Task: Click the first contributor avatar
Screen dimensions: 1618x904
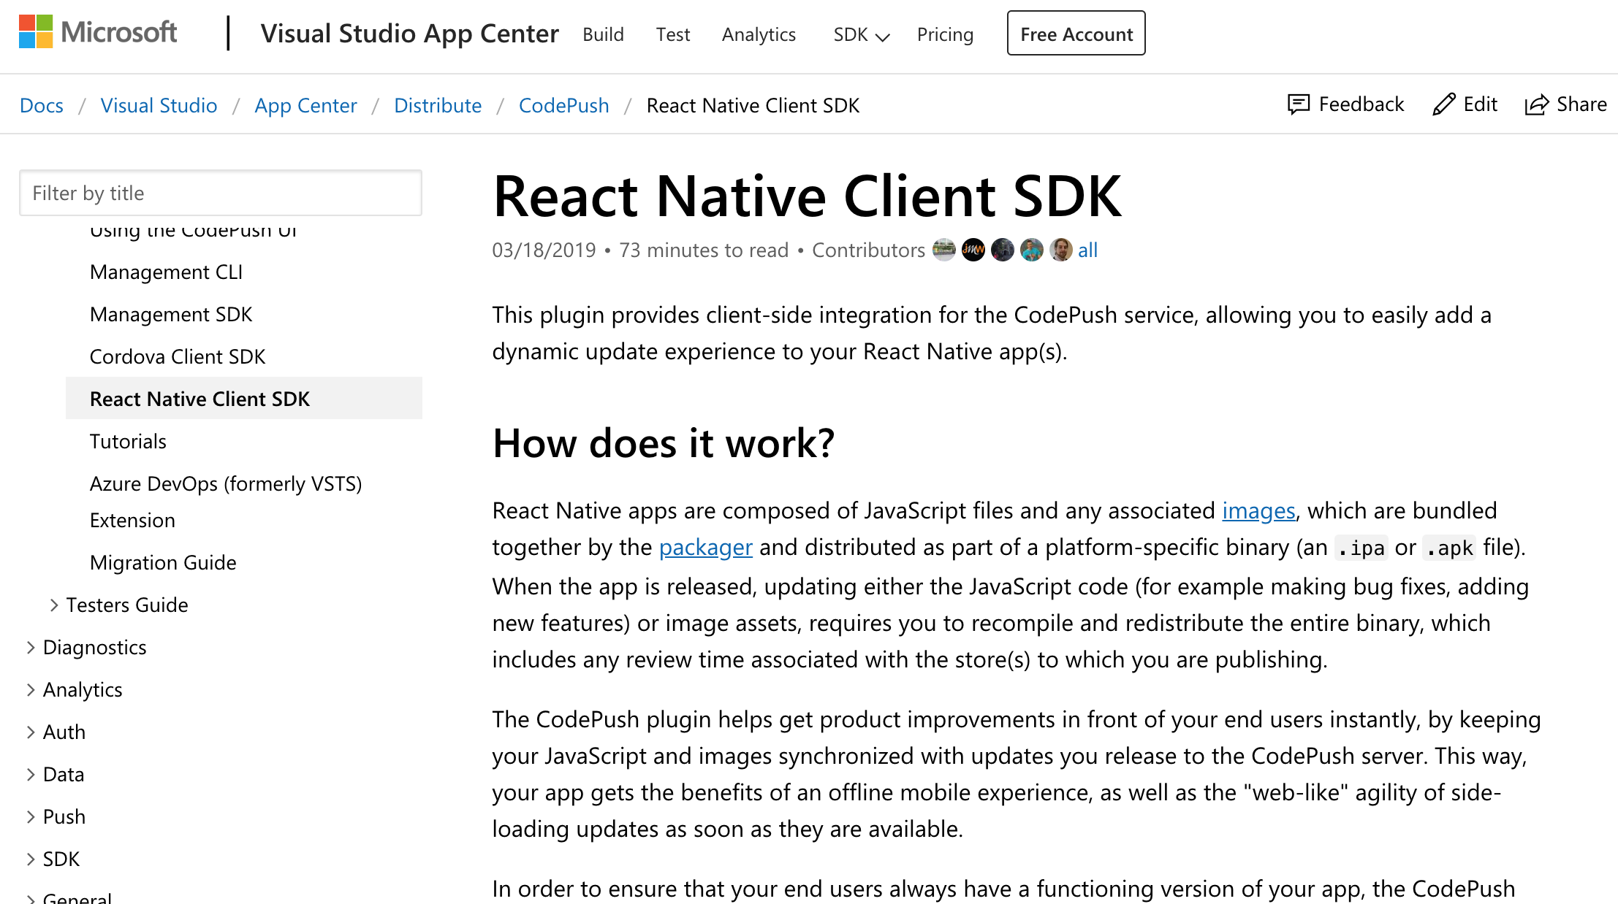Action: 943,250
